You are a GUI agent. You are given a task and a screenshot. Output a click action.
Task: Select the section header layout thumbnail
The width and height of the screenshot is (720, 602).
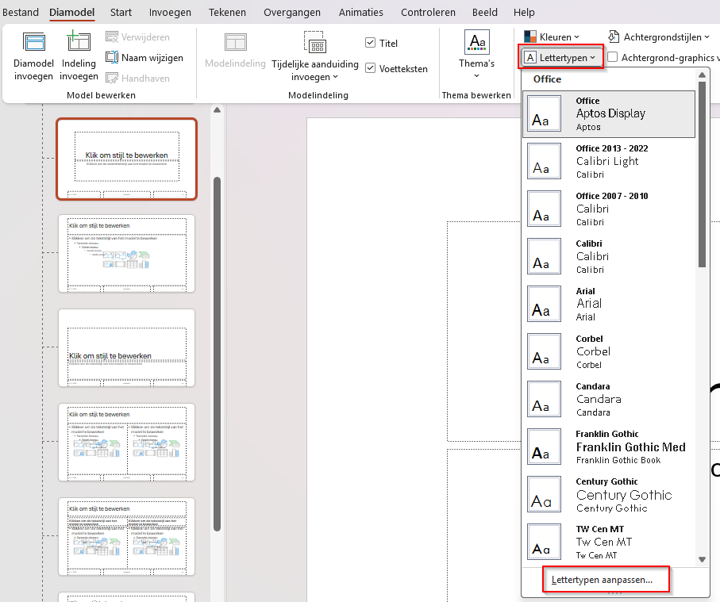(x=127, y=348)
